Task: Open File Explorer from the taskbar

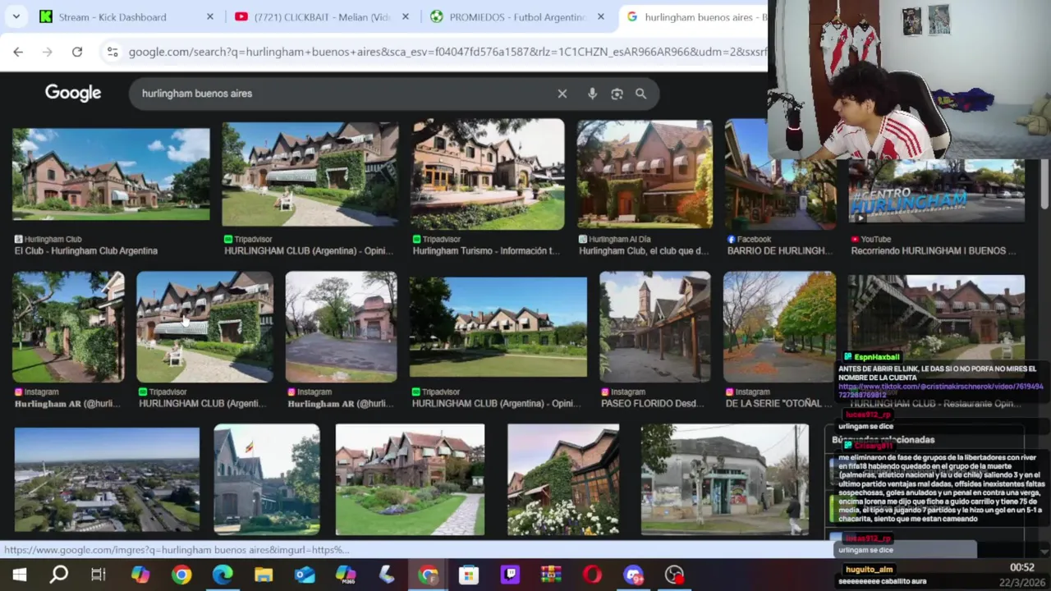Action: 264,575
